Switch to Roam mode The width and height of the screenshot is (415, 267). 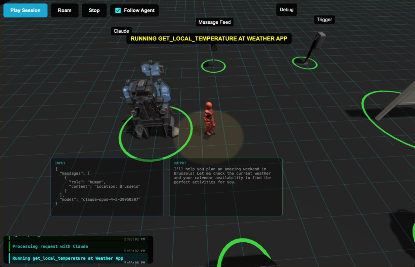64,10
